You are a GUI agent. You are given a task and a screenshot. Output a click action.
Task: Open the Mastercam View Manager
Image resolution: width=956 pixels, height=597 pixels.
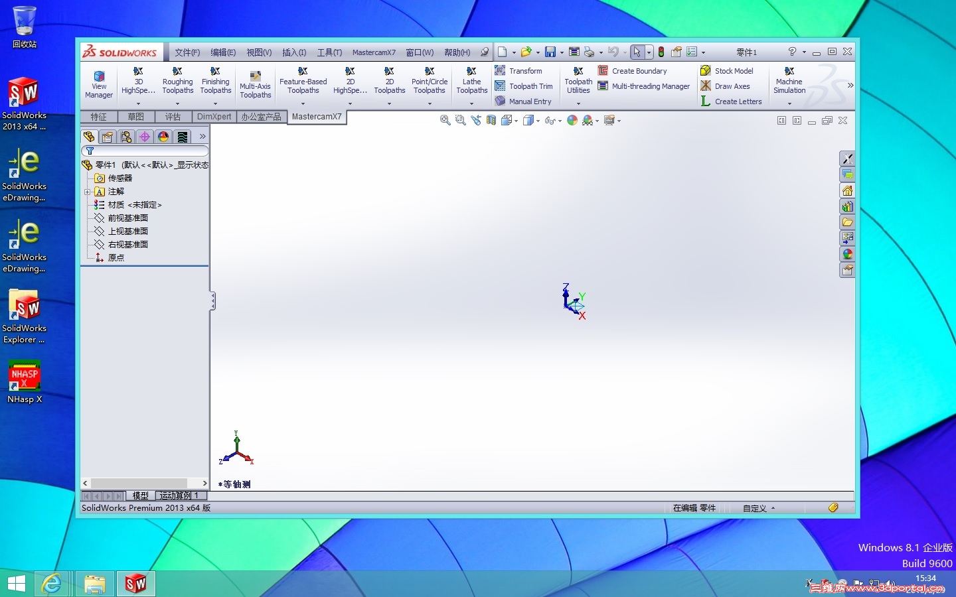click(x=99, y=84)
